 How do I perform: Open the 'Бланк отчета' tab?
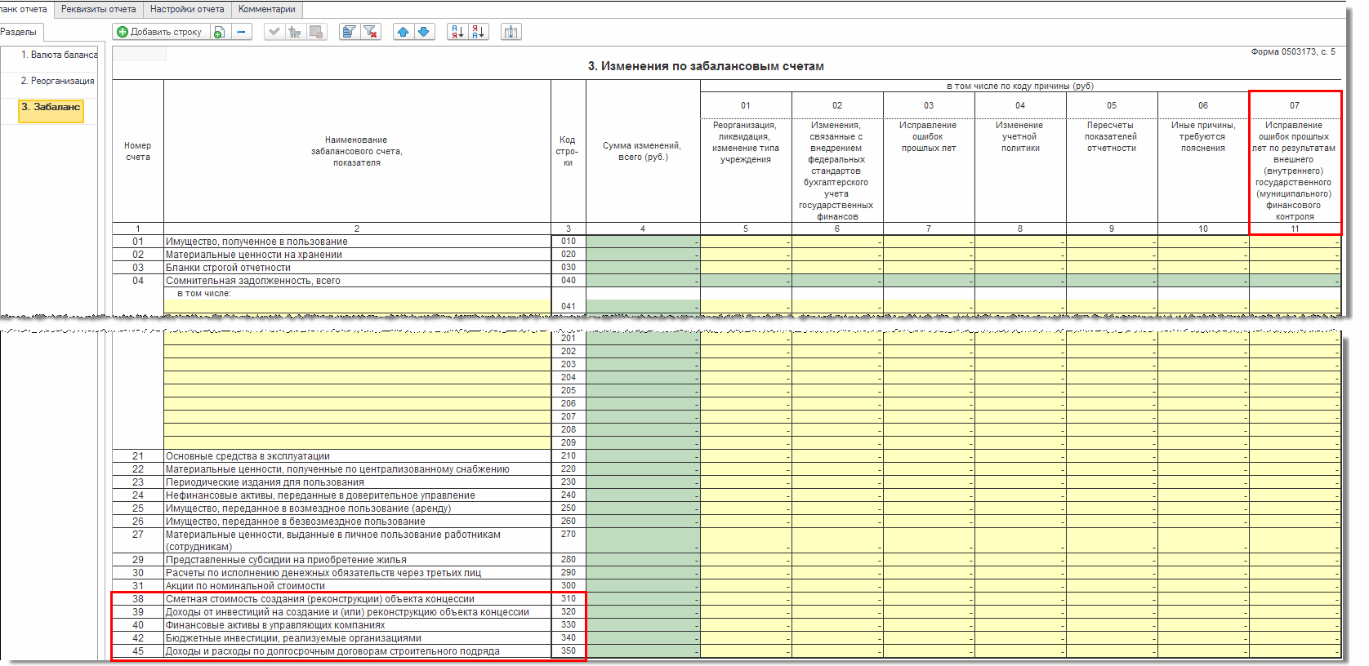25,9
